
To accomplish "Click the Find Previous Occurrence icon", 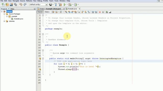I will (69, 12).
